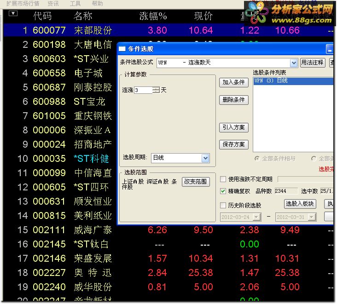
Task: Open the 帮助 menu
Action: pos(97,3)
